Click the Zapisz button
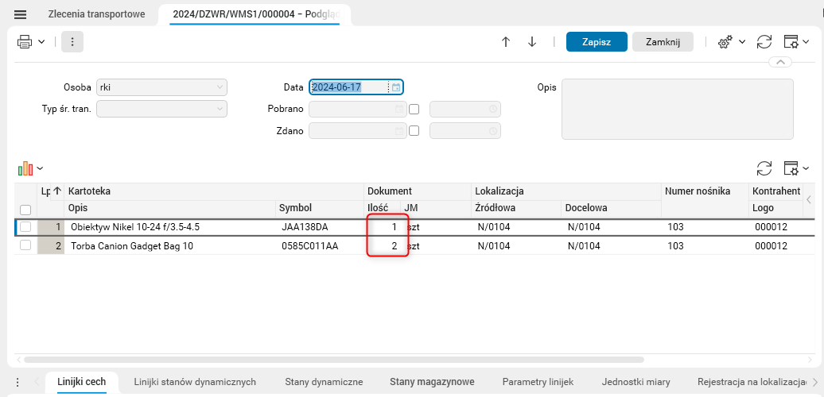Viewport: 824px width, 397px height. coord(597,42)
